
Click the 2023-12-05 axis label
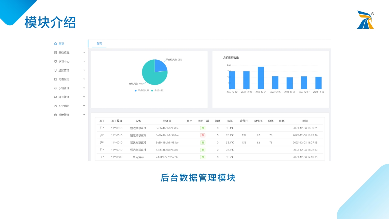tap(275, 92)
